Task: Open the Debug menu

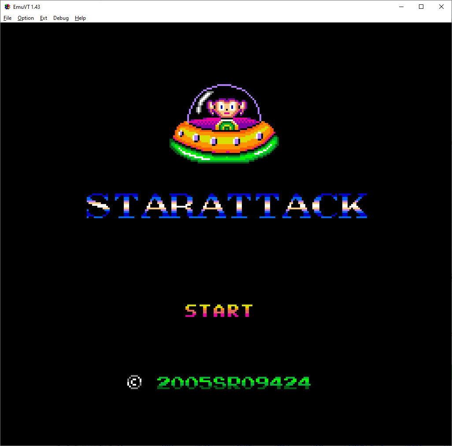Action: pos(61,18)
